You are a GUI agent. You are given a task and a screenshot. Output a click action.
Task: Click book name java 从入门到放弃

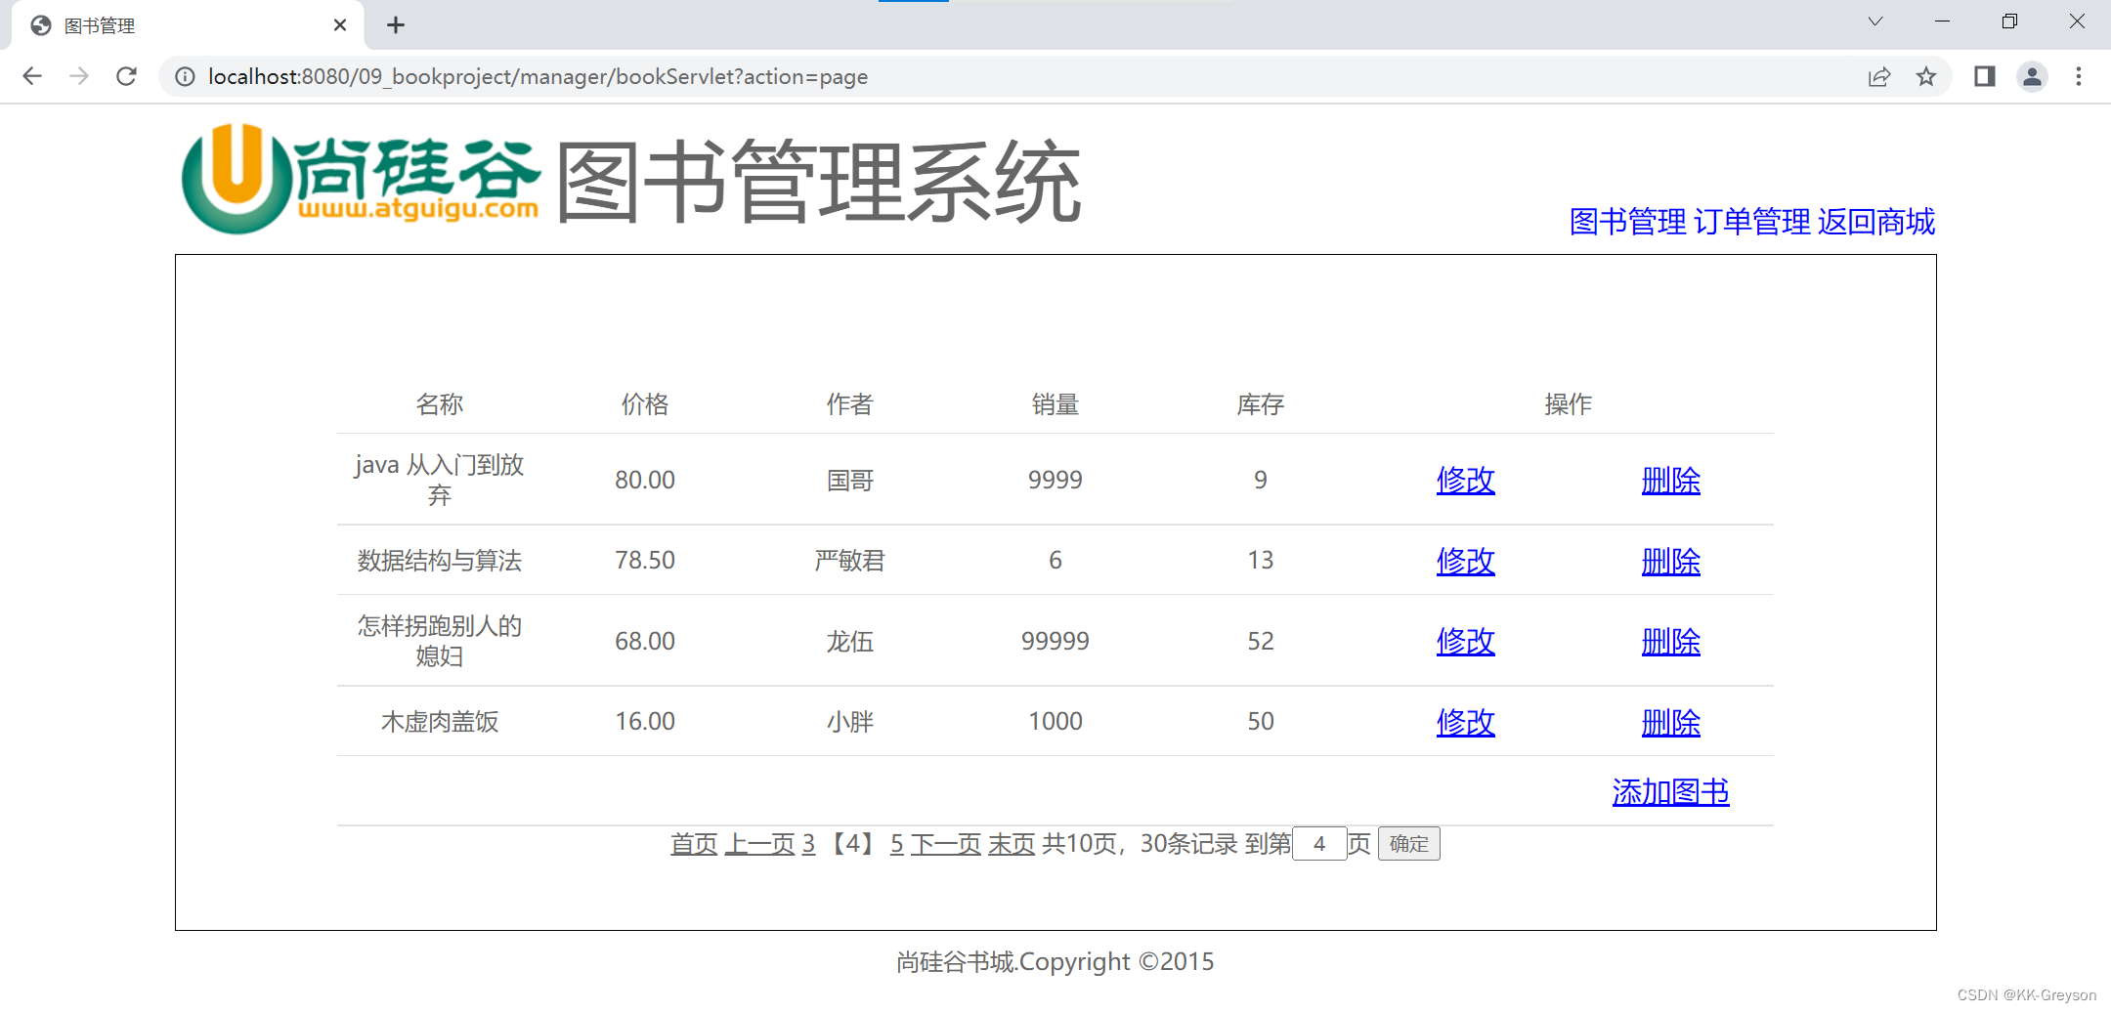coord(440,480)
